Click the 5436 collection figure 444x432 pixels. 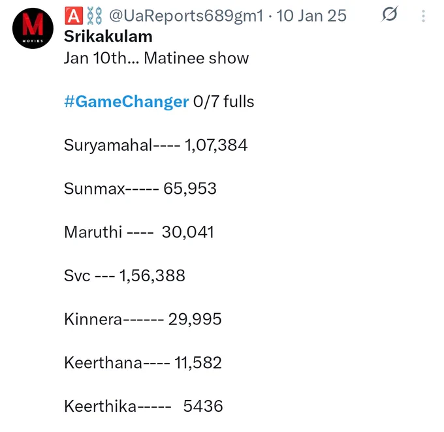203,407
